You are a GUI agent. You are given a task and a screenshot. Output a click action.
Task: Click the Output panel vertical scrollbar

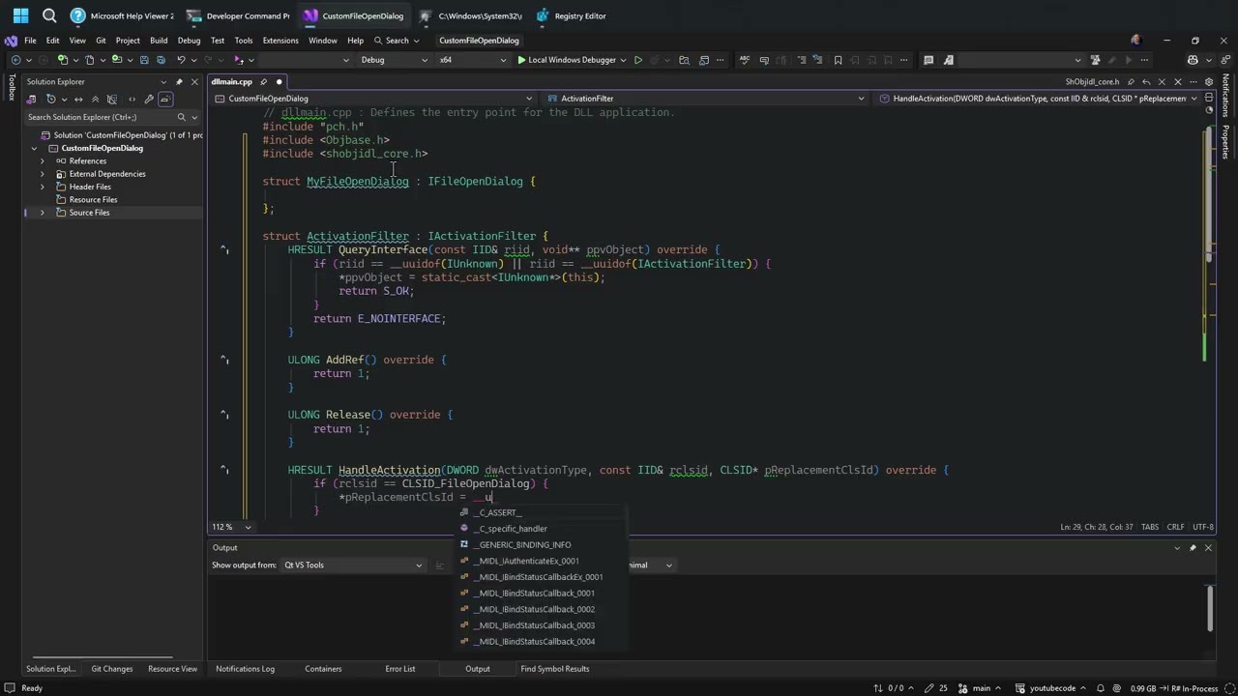coord(1209,609)
